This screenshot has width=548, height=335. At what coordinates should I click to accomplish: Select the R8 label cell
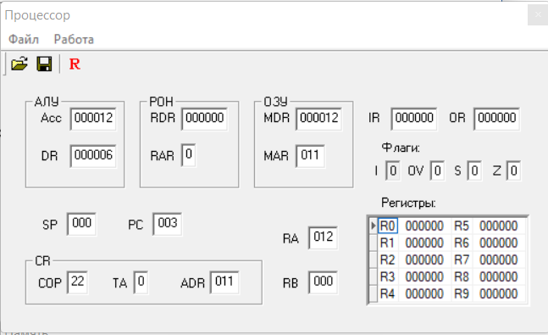pos(462,276)
